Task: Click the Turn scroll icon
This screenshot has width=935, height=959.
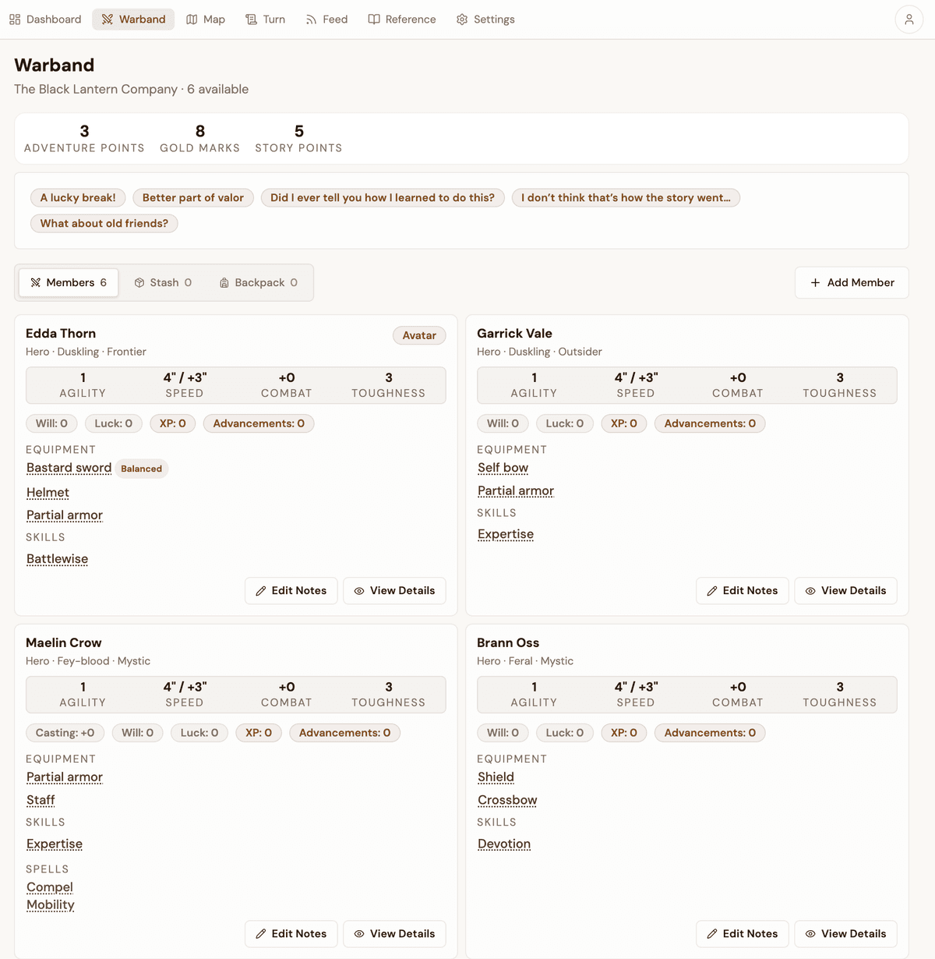Action: point(251,19)
